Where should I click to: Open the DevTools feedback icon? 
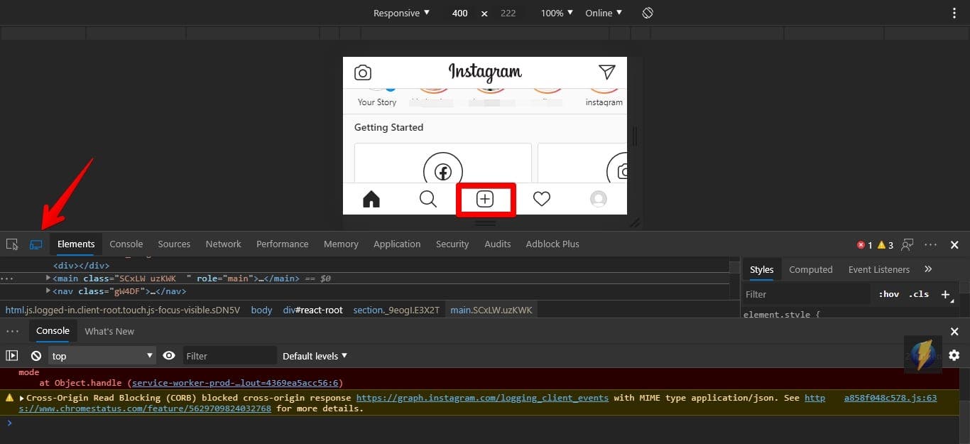[908, 244]
